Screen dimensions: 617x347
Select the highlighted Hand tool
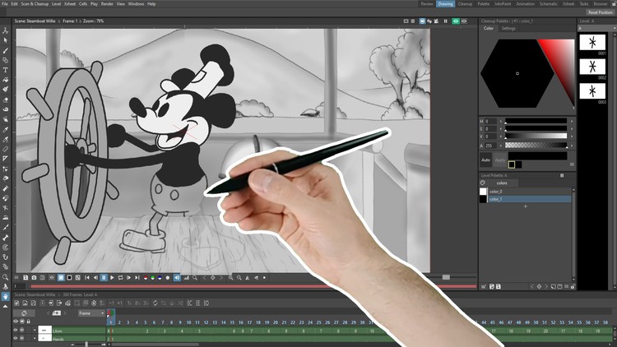pyautogui.click(x=6, y=296)
